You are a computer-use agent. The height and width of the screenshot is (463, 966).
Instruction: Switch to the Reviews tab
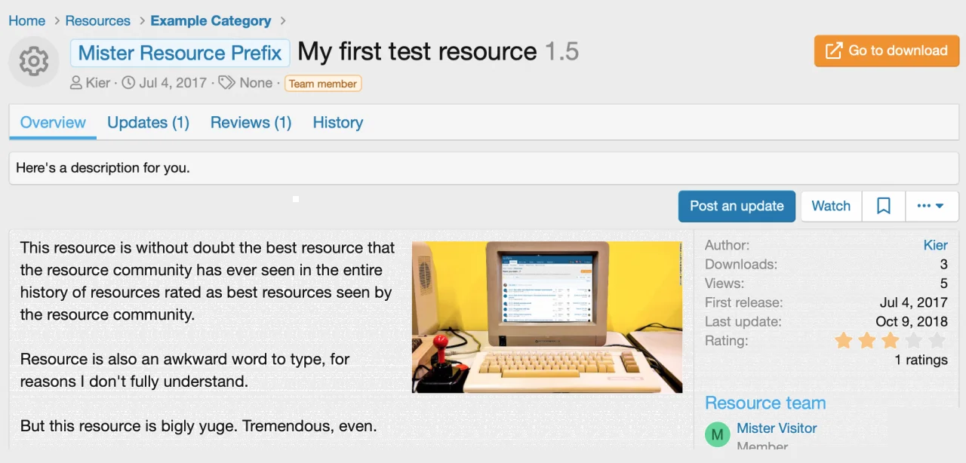coord(251,122)
